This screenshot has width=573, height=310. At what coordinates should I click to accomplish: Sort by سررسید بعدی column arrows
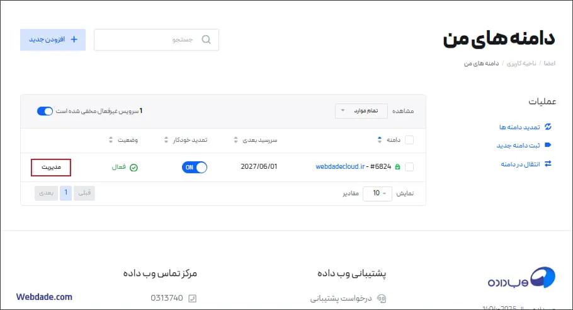(235, 140)
